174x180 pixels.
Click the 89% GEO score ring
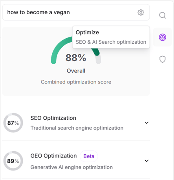tap(13, 161)
